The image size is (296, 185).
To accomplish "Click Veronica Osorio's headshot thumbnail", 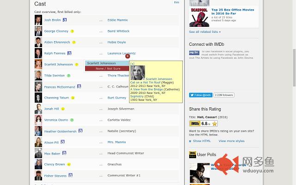I will (x=38, y=120).
